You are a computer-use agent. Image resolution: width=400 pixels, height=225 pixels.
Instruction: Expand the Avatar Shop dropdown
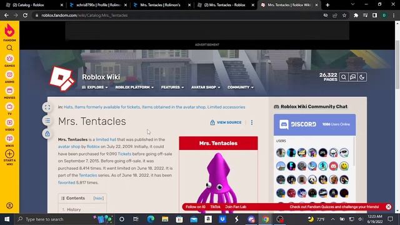pos(206,87)
